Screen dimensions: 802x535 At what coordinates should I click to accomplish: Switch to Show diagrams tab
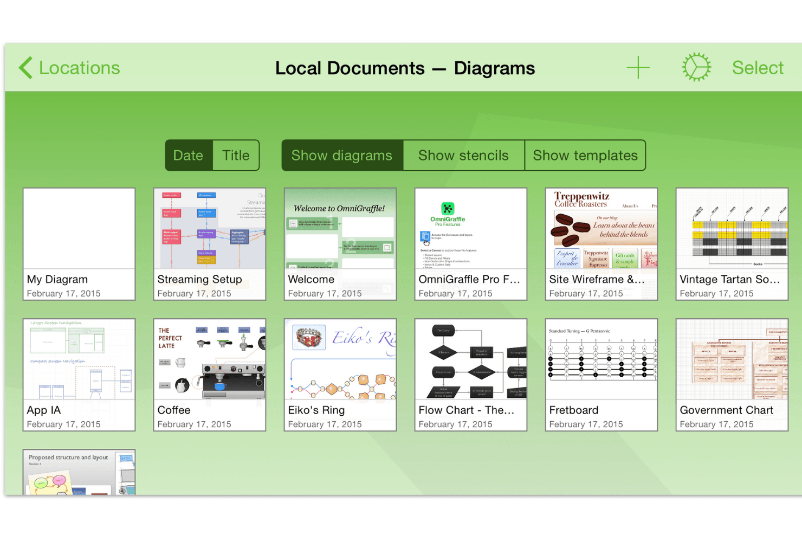click(x=342, y=156)
